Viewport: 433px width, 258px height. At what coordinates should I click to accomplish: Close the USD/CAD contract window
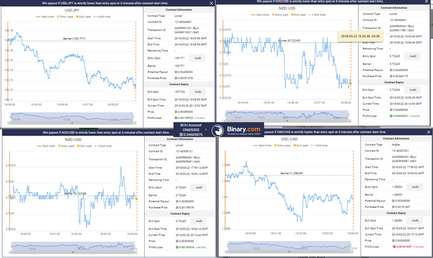tap(428, 132)
